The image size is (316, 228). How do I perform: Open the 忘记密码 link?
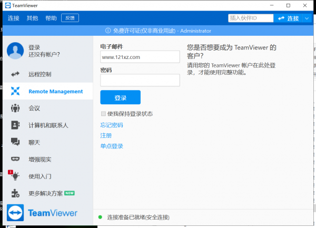(x=112, y=125)
